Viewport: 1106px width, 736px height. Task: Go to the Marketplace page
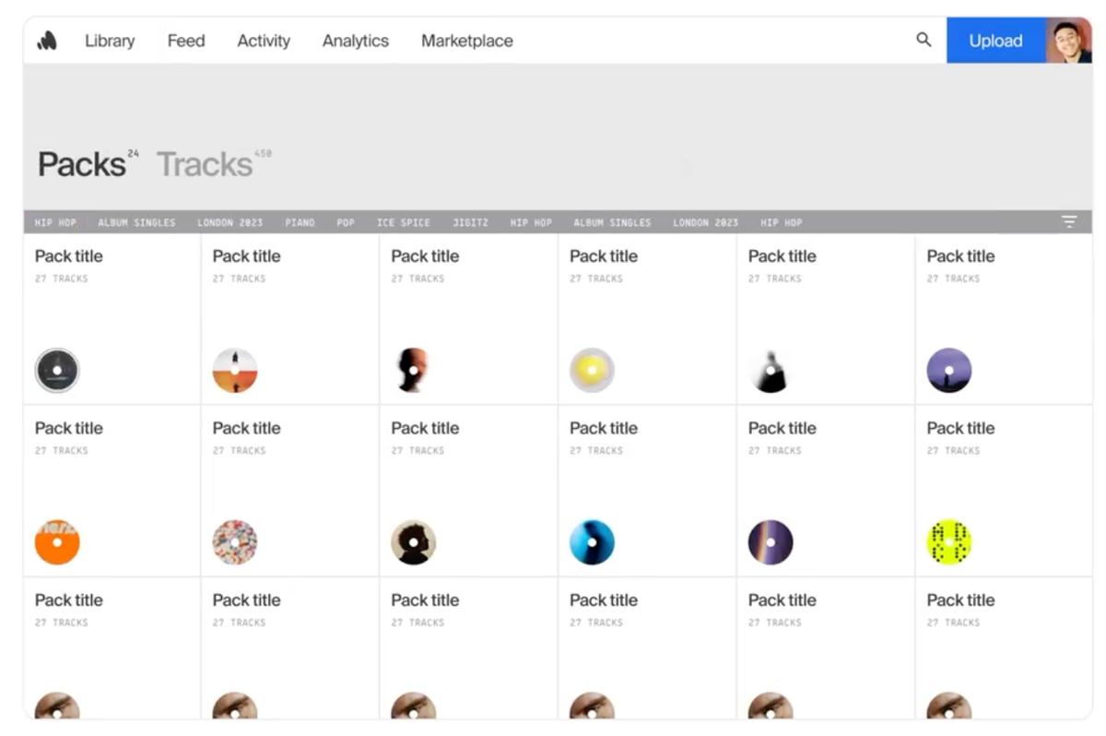point(467,41)
